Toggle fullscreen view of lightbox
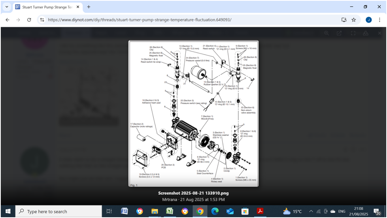Screen dimensions: 387x218 (x=353, y=33)
